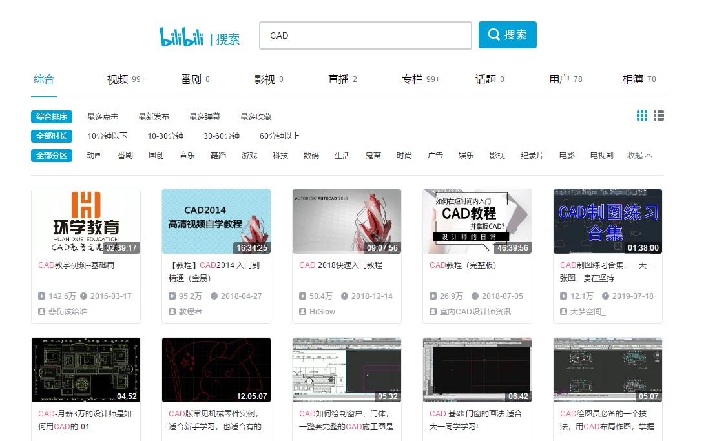This screenshot has height=441, width=706.
Task: Switch results to grid view layout
Action: pyautogui.click(x=642, y=116)
